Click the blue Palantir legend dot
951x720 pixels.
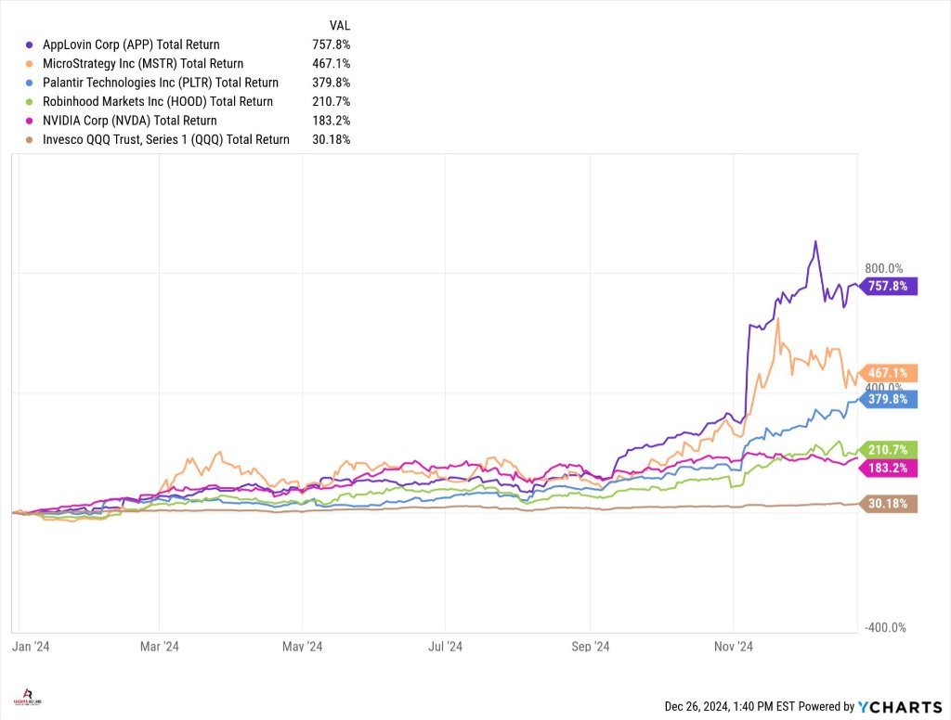[x=31, y=83]
